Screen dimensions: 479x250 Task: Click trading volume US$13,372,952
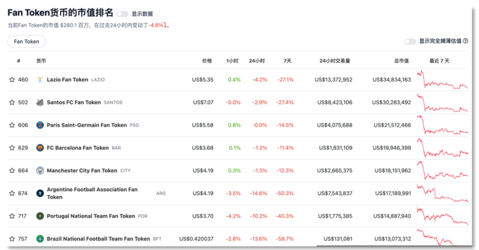(x=334, y=79)
